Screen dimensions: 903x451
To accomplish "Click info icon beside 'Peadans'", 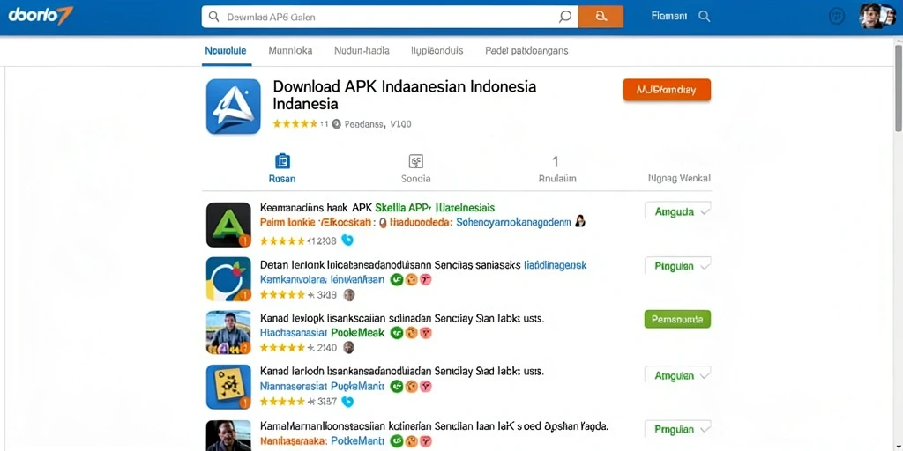I will tap(337, 123).
